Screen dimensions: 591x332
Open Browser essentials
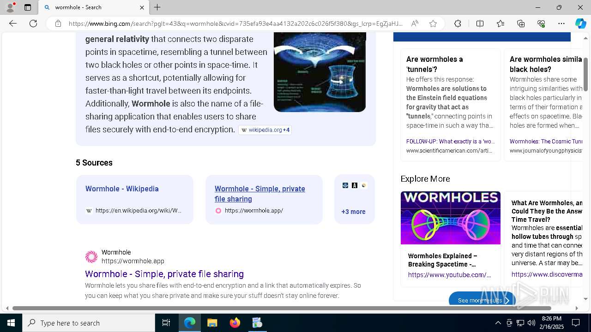pyautogui.click(x=541, y=24)
